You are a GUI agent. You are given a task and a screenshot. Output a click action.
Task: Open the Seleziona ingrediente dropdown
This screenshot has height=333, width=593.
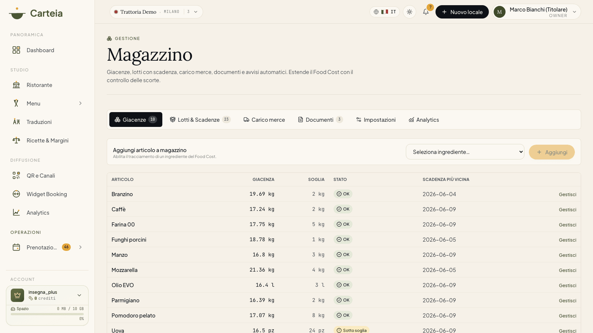[465, 152]
